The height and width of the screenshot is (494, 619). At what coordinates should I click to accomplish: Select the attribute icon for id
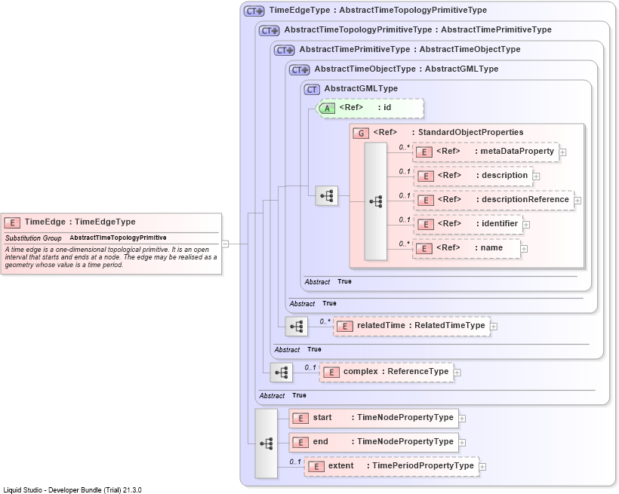click(326, 108)
